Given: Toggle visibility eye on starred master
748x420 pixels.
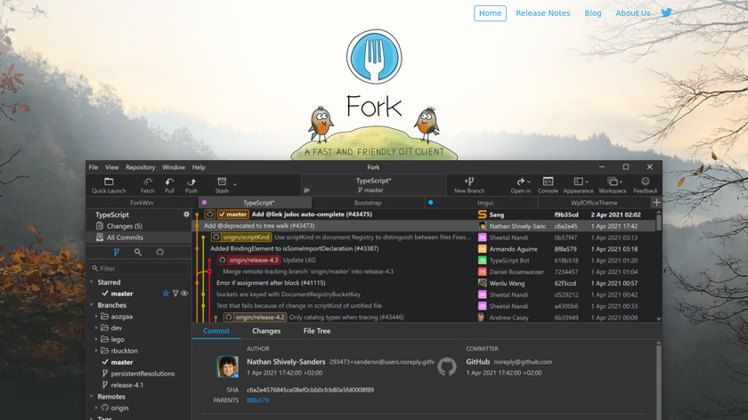Looking at the screenshot, I should coord(184,294).
